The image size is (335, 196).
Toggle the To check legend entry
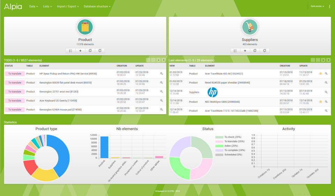click(228, 137)
